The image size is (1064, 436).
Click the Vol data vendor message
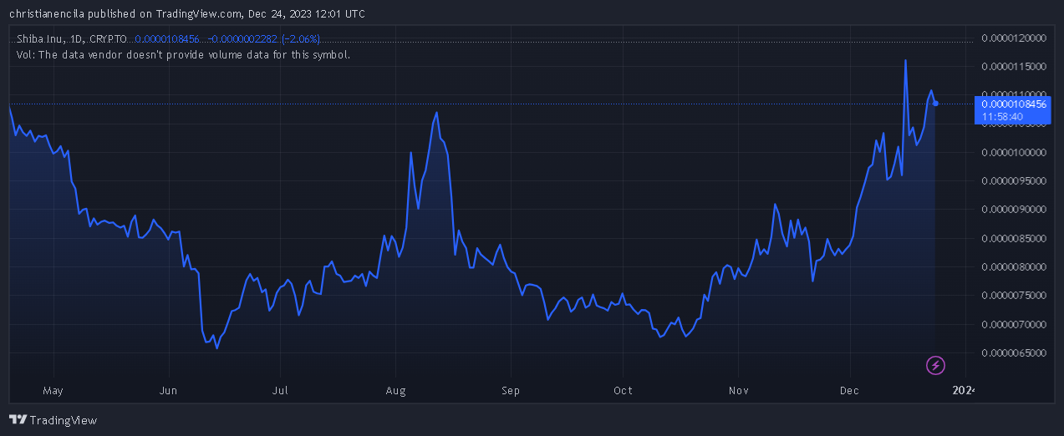coord(183,54)
